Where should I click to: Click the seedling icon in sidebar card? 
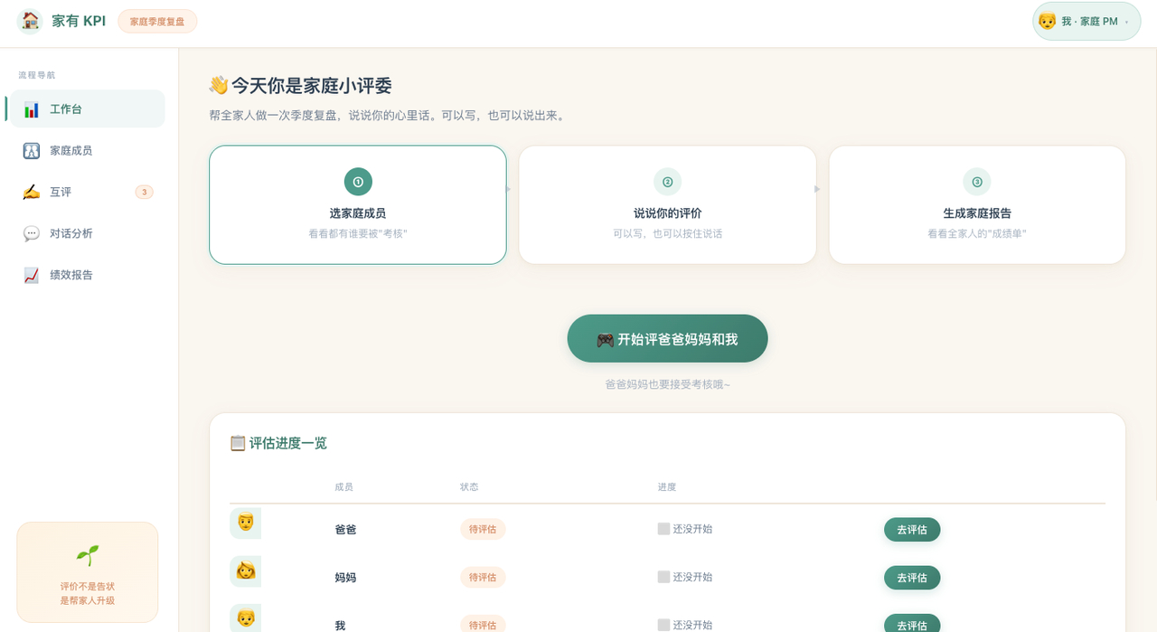(x=88, y=555)
